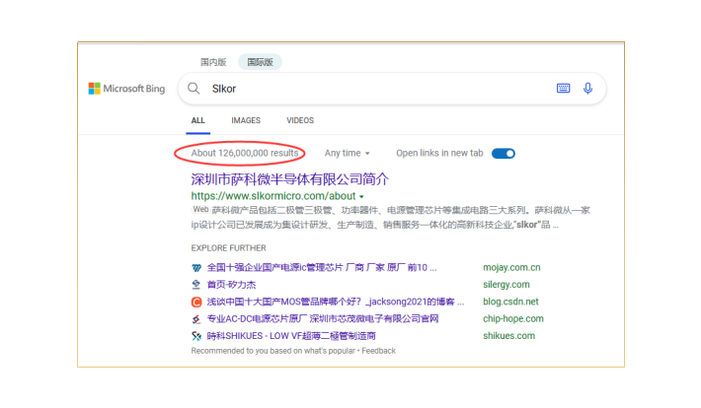The image size is (701, 408).
Task: Open 浅谈中国十大国产MOS管品牌 link
Action: tap(336, 302)
